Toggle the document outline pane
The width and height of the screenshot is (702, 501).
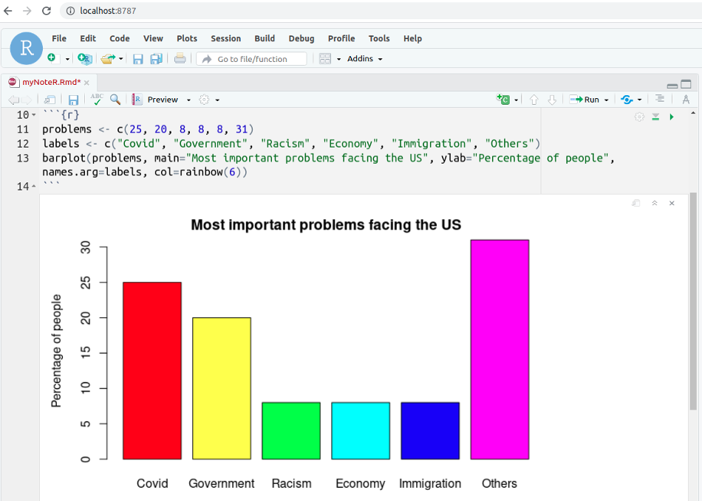(660, 99)
